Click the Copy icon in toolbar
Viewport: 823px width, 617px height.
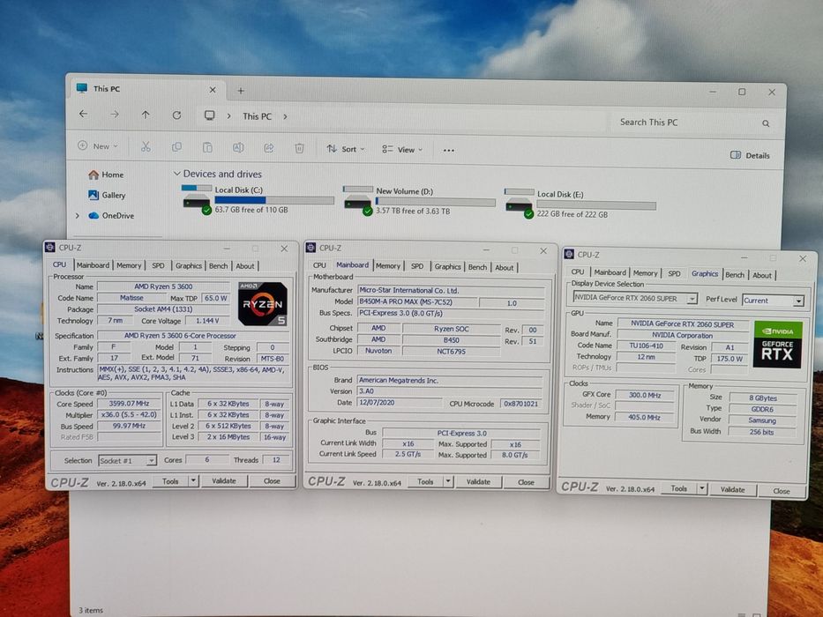tap(177, 147)
